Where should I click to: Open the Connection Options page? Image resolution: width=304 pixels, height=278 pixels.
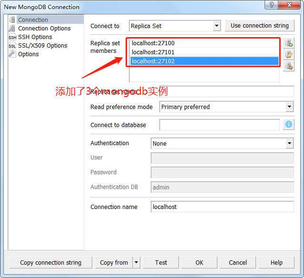tap(44, 29)
